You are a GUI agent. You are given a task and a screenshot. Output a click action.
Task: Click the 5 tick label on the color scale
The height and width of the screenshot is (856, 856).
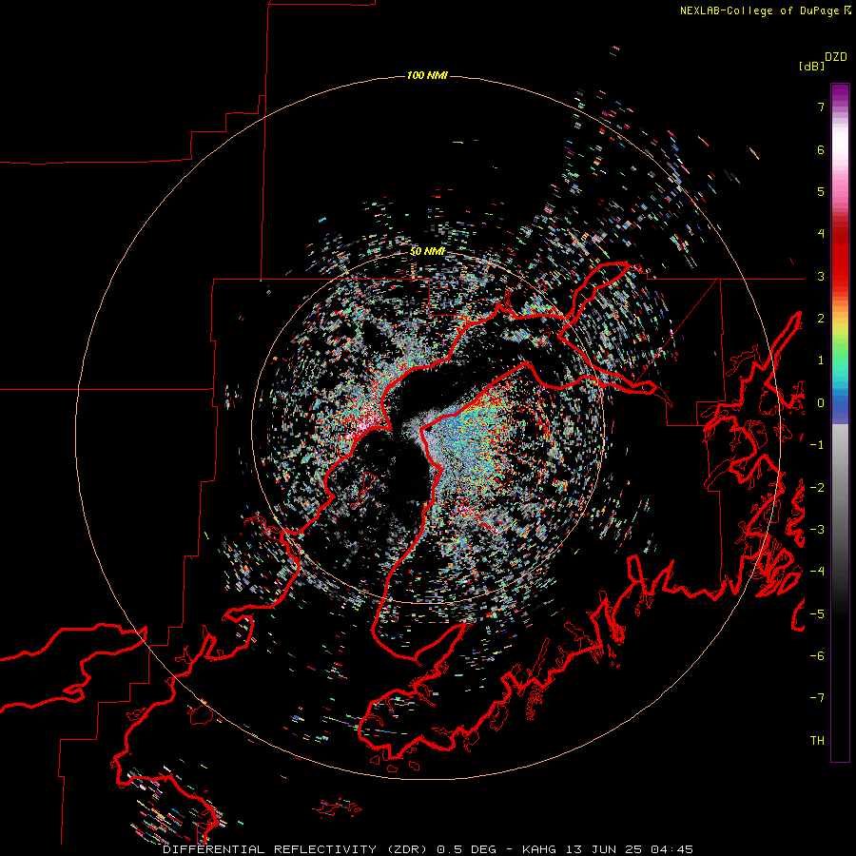coord(821,191)
